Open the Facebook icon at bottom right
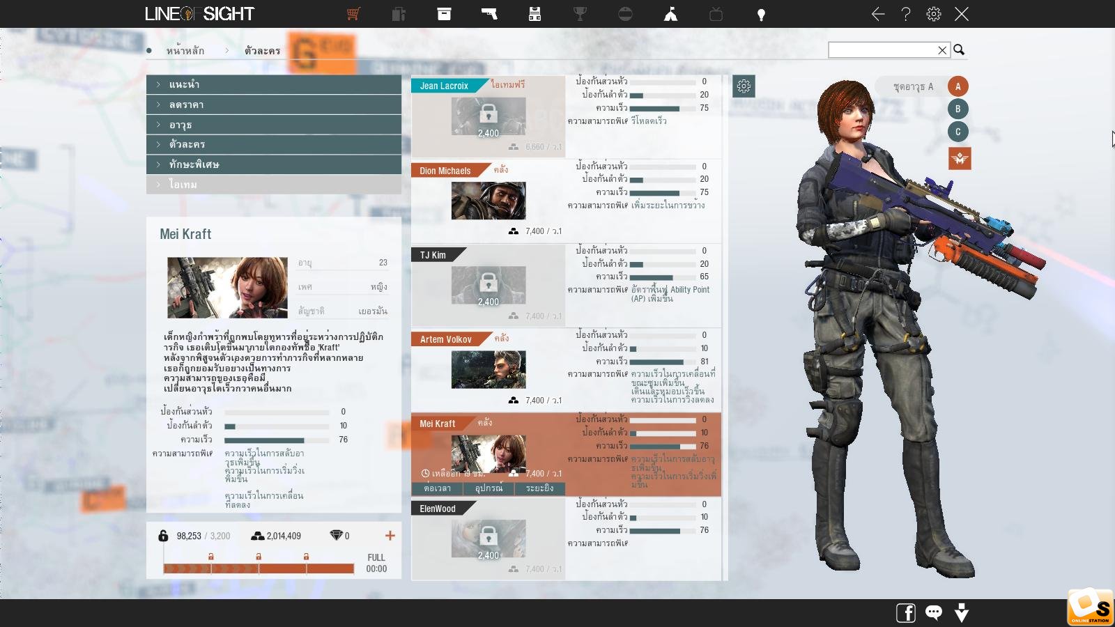This screenshot has width=1115, height=627. click(x=905, y=613)
